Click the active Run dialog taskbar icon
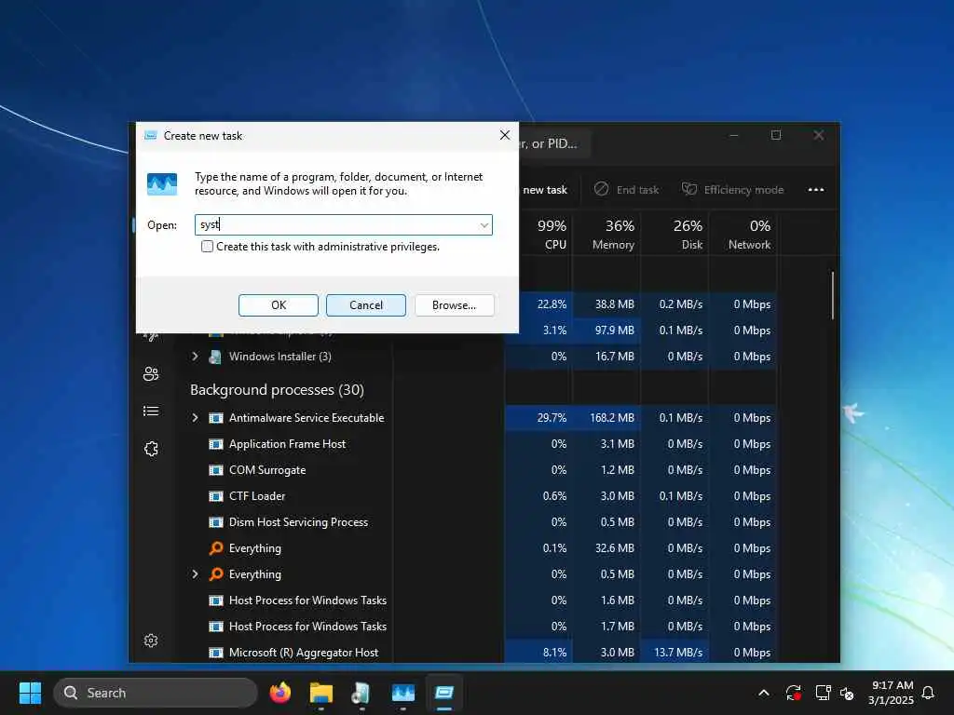Viewport: 954px width, 715px height. point(444,693)
